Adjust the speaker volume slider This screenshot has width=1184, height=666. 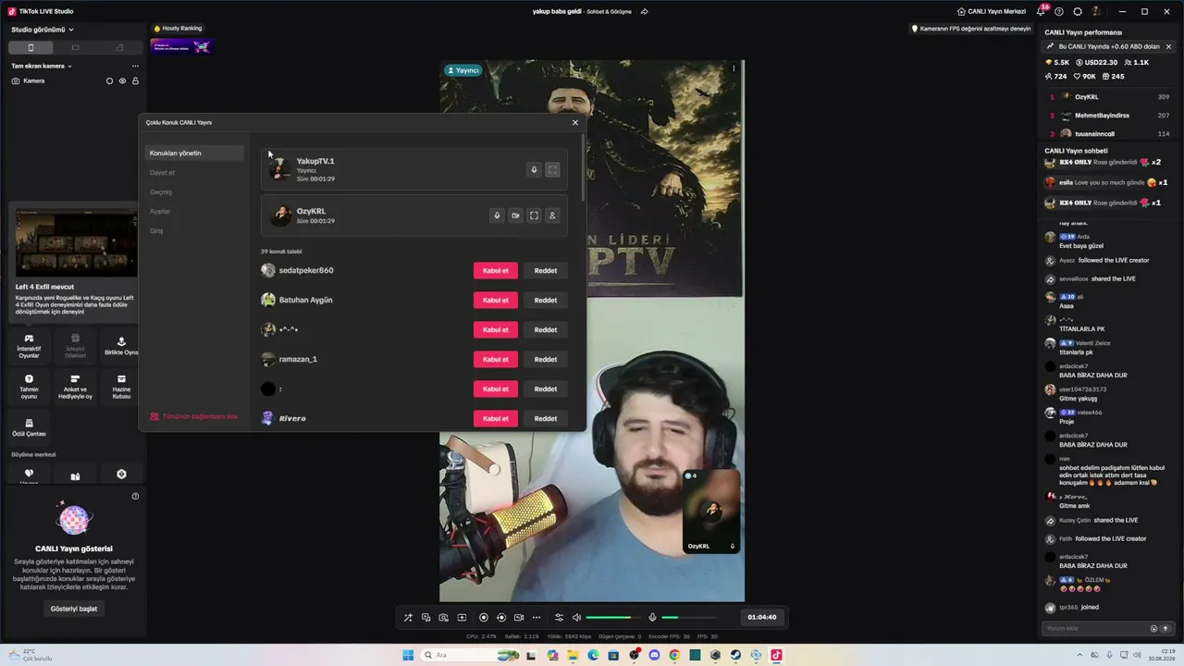(613, 617)
